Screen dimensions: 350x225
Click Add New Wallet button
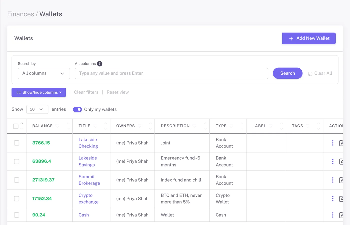[x=309, y=38]
